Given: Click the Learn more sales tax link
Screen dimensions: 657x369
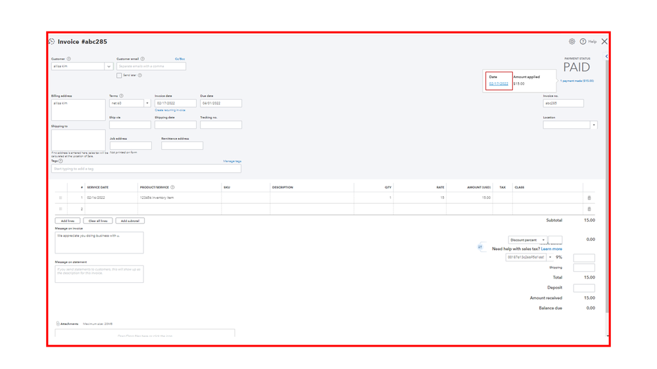Looking at the screenshot, I should tap(551, 249).
